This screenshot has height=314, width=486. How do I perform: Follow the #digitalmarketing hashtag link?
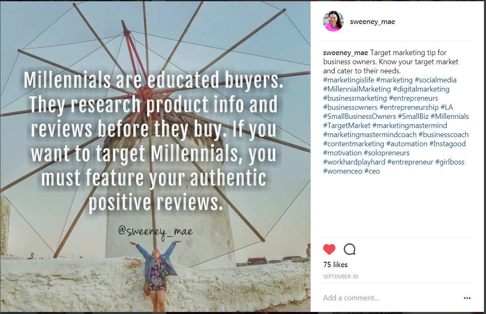tap(421, 89)
